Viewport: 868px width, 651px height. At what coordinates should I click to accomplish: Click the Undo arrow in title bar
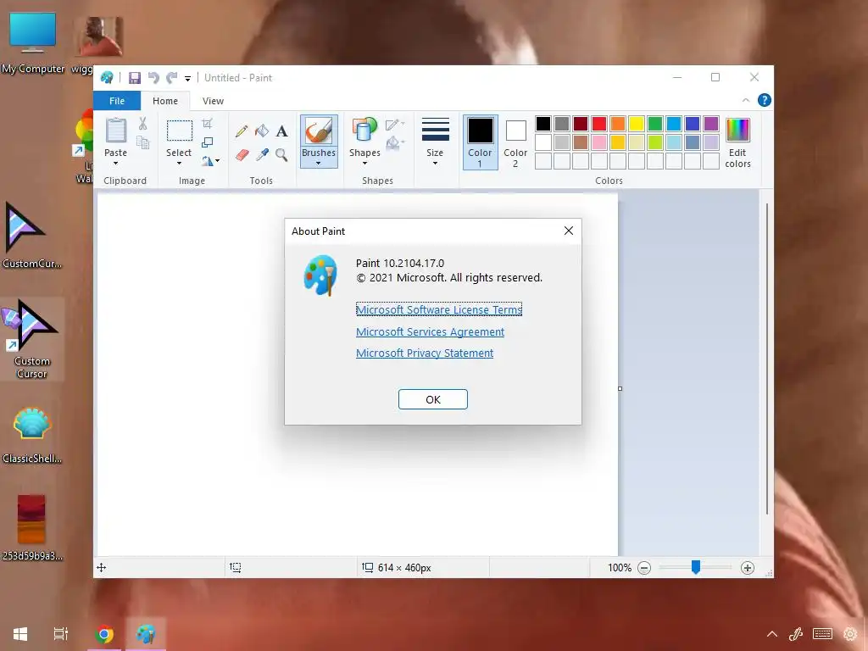coord(153,78)
